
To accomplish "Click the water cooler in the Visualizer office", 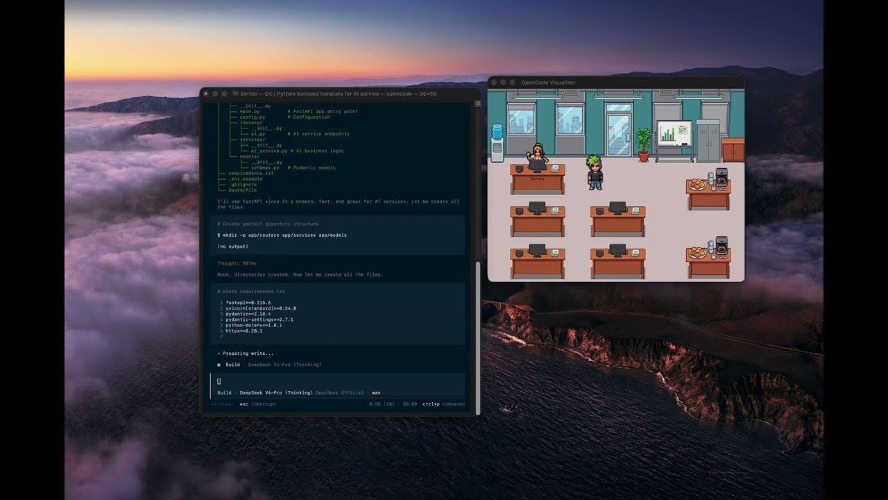I will [x=497, y=142].
